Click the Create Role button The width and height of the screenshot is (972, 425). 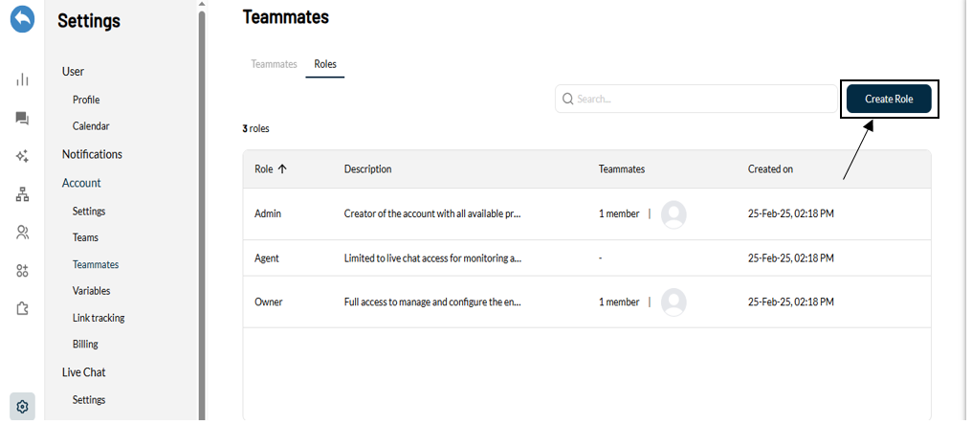[x=889, y=99]
